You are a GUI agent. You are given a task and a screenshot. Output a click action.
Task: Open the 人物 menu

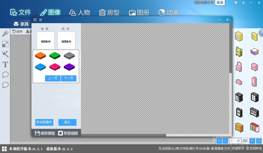coord(80,12)
